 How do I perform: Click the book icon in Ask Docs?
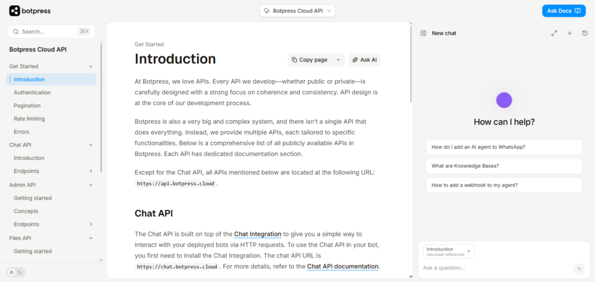(x=578, y=11)
